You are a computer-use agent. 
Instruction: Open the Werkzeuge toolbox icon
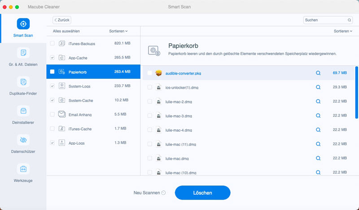[x=23, y=169]
